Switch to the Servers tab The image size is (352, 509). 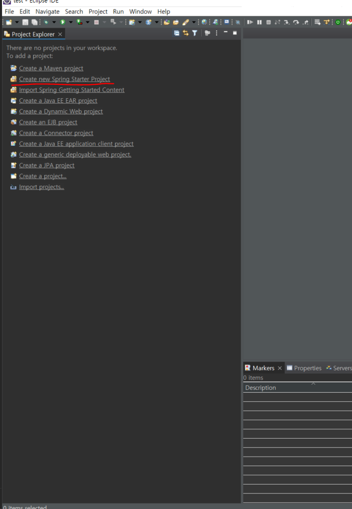340,368
